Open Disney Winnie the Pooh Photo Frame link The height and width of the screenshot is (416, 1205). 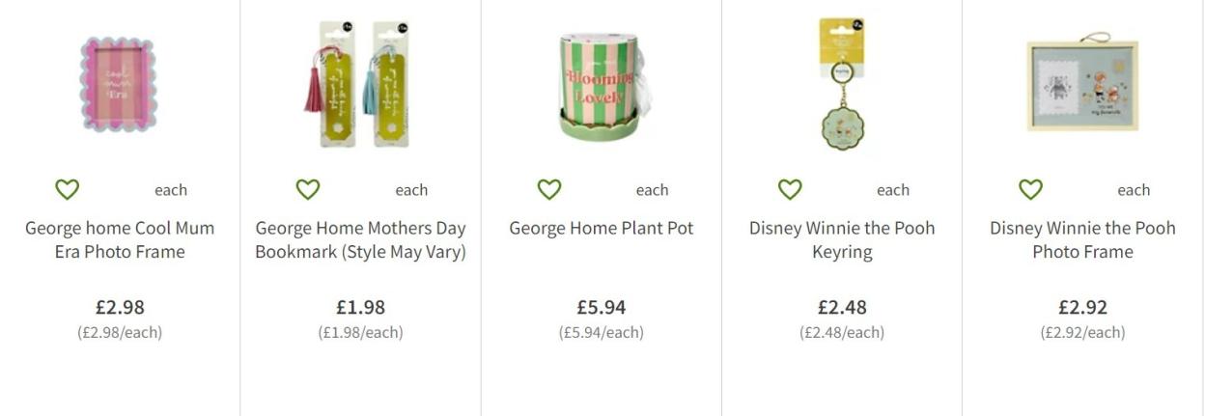1082,240
